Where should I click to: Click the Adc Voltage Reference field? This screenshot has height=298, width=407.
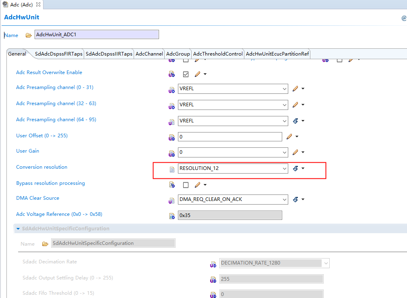click(230, 215)
